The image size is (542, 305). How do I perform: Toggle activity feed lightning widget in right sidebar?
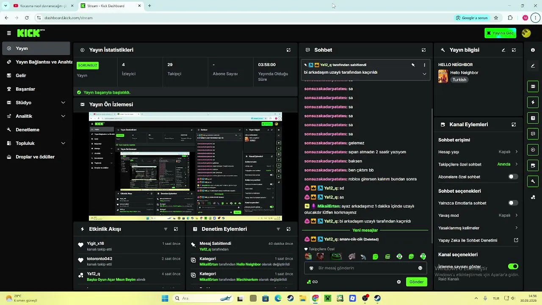click(533, 102)
